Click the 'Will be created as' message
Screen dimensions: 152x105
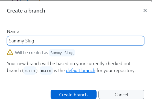pos(31,53)
